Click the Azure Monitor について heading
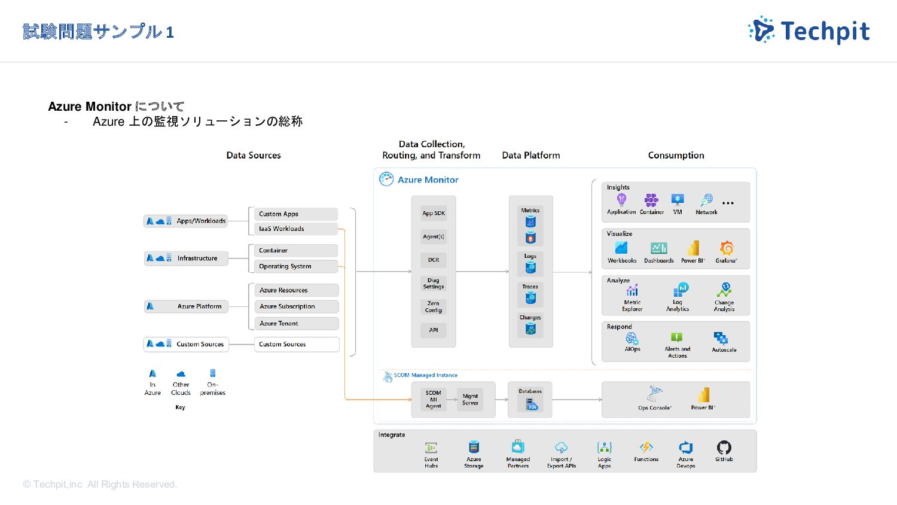The width and height of the screenshot is (897, 505). coord(116,107)
